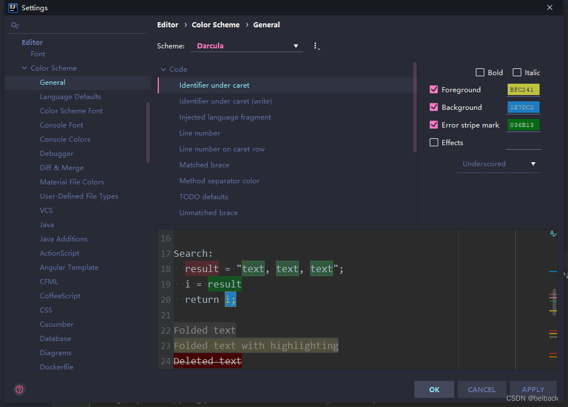Click the inspection highlighting icon in the preview
Screen dimensions: 568x407
[x=553, y=234]
